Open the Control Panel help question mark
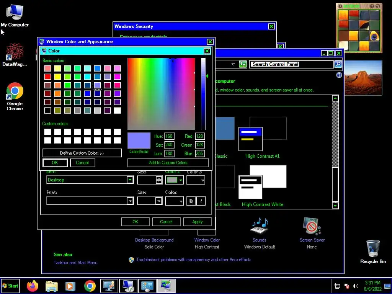Viewport: 392px width, 294px height. tap(339, 75)
